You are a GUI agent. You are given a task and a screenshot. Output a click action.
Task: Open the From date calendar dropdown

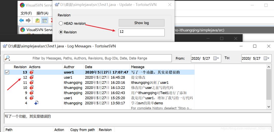[216, 58]
